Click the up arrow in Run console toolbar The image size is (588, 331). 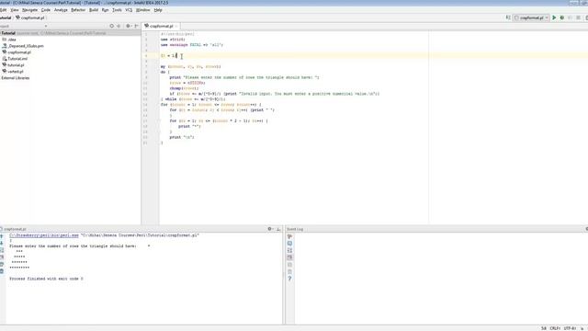pyautogui.click(x=2, y=236)
